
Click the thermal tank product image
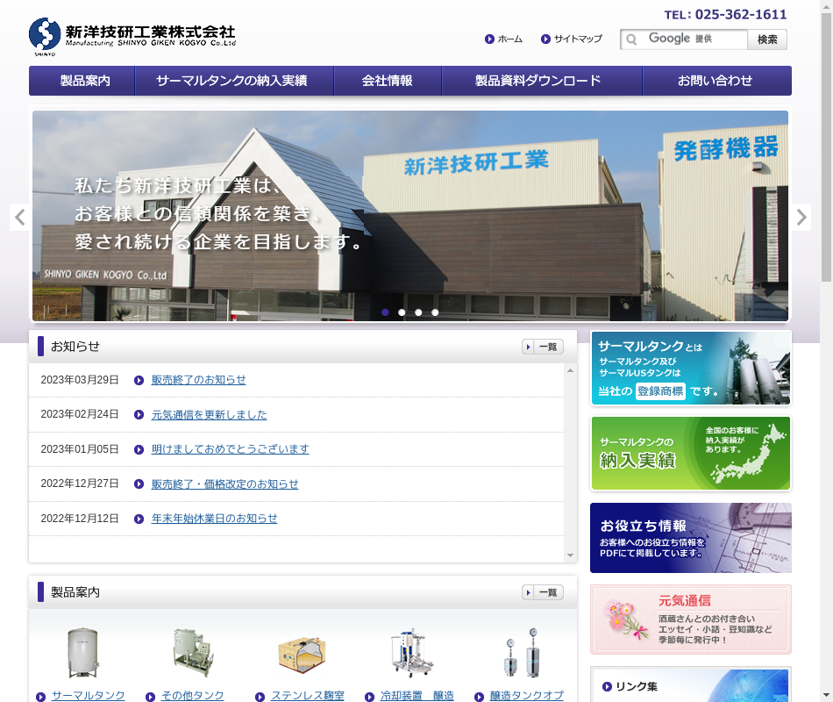[83, 653]
